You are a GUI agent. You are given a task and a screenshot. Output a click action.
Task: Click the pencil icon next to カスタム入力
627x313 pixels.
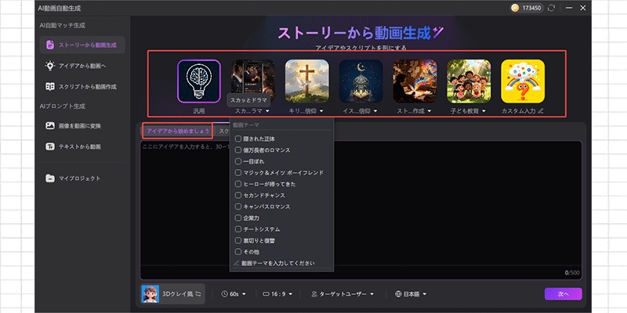coord(541,111)
